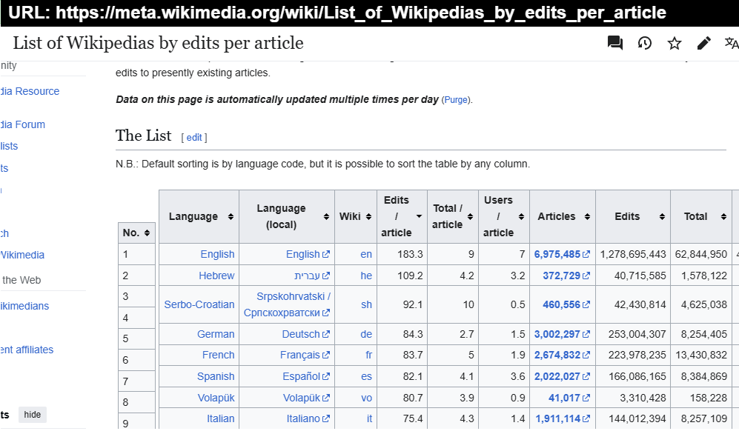Viewport: 739px width, 434px height.
Task: Click the 'de' wiki code link
Action: (366, 334)
